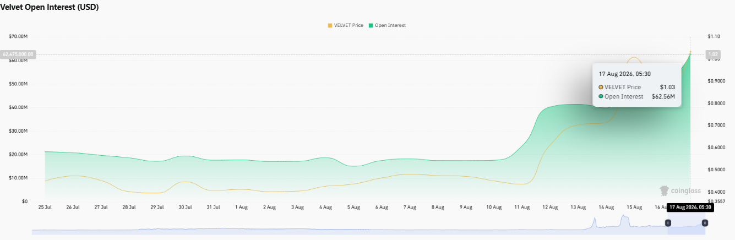Click the 26 Jul axis label
The height and width of the screenshot is (240, 735).
click(x=73, y=208)
